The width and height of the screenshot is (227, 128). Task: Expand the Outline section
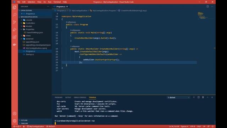(x=35, y=120)
